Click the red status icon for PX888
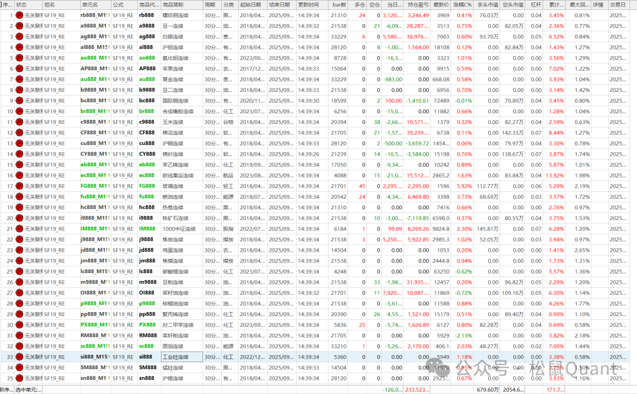This screenshot has width=637, height=394. [19, 325]
